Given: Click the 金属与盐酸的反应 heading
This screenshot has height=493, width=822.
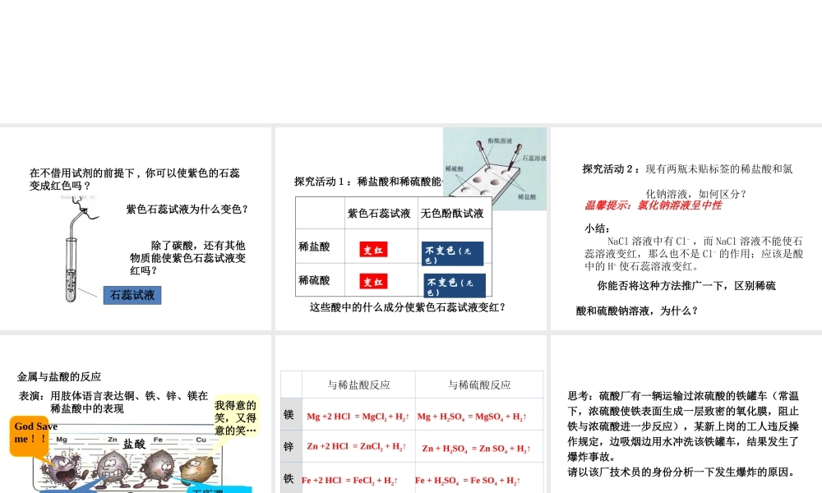Looking at the screenshot, I should [x=58, y=376].
